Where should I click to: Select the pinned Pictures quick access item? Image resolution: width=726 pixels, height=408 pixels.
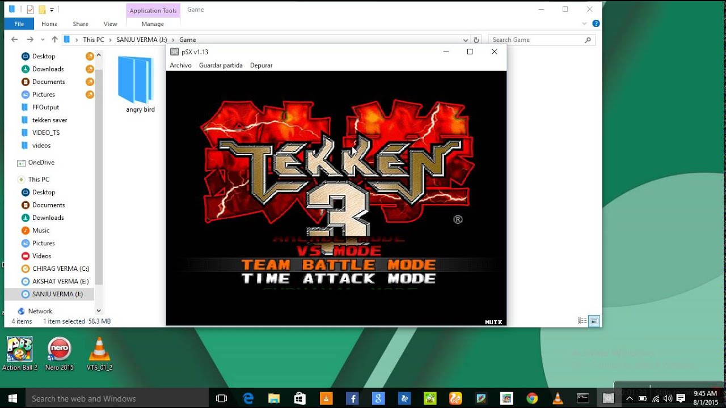coord(44,95)
